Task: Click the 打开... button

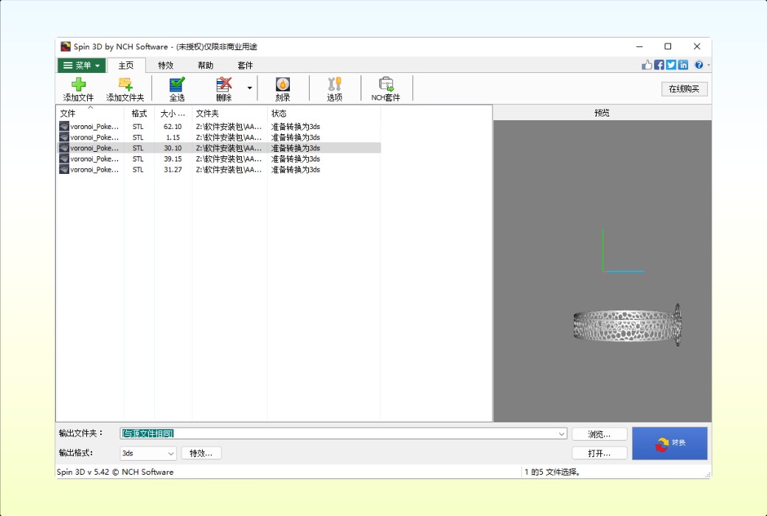Action: point(599,453)
